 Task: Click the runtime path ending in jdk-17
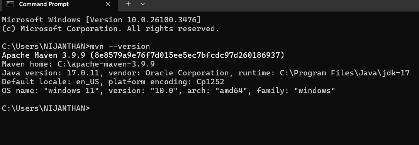345,73
